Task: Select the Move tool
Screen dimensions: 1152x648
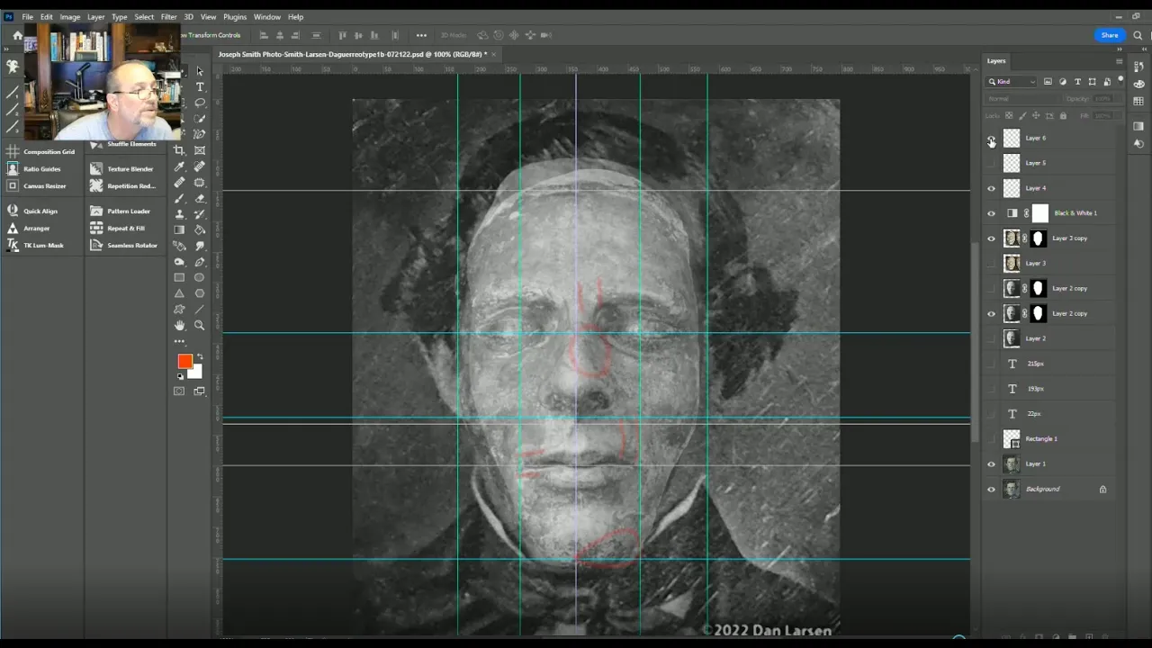Action: (x=200, y=71)
